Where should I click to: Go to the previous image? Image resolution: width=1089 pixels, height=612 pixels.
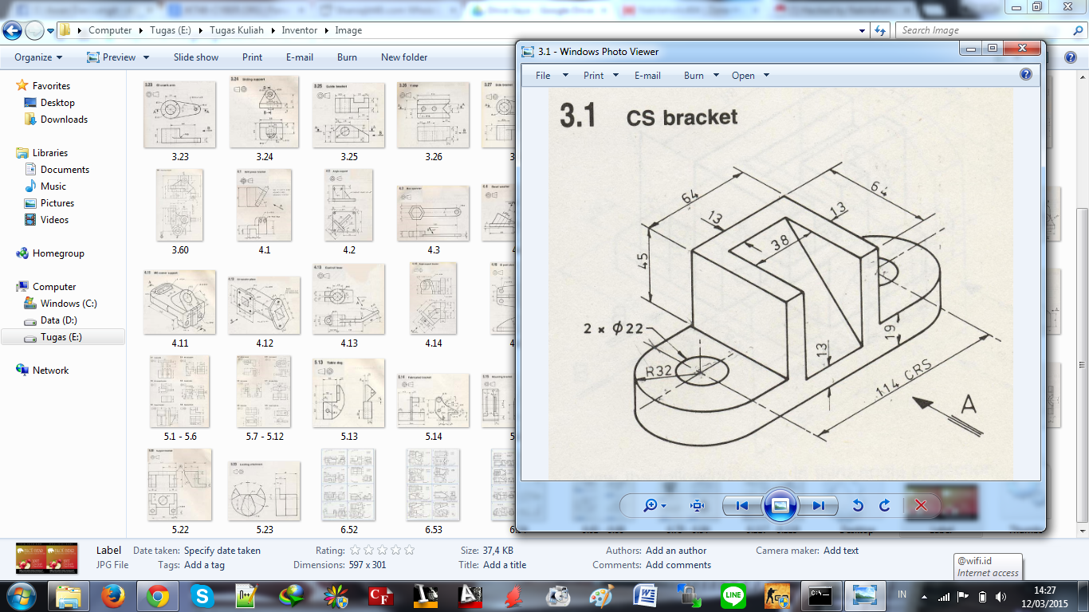[741, 505]
